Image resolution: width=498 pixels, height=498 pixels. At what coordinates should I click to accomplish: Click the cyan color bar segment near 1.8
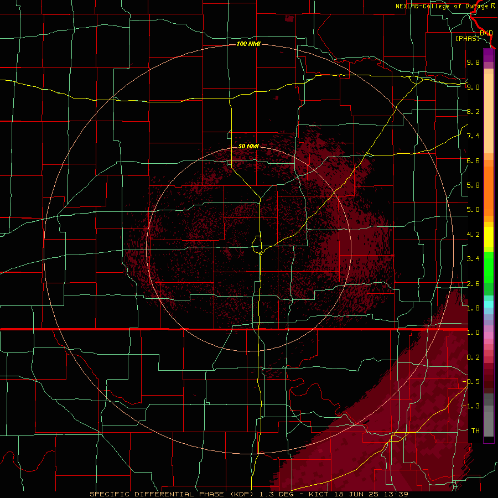489,304
